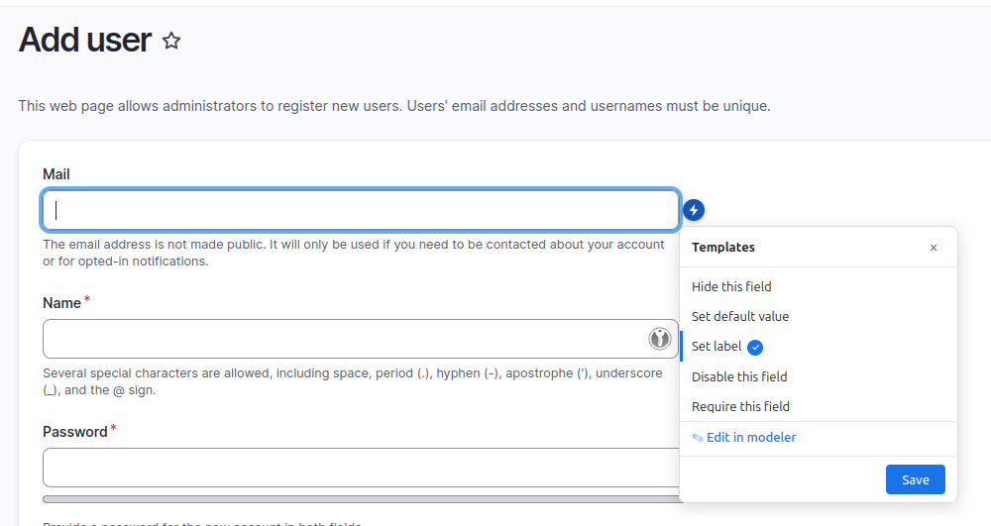The width and height of the screenshot is (991, 526).
Task: Click the star icon beside Add user title
Action: 171,41
